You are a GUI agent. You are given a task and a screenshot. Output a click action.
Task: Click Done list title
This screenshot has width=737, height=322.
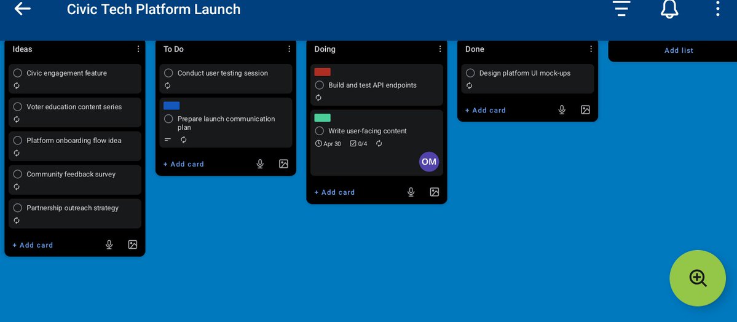click(475, 49)
